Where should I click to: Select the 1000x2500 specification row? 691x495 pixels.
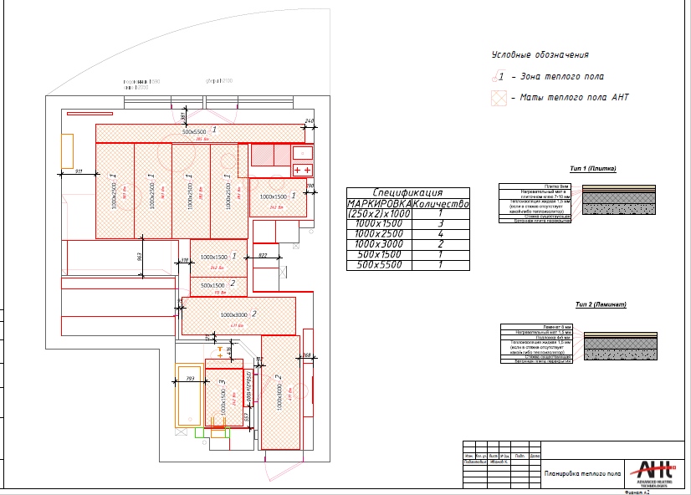[408, 234]
